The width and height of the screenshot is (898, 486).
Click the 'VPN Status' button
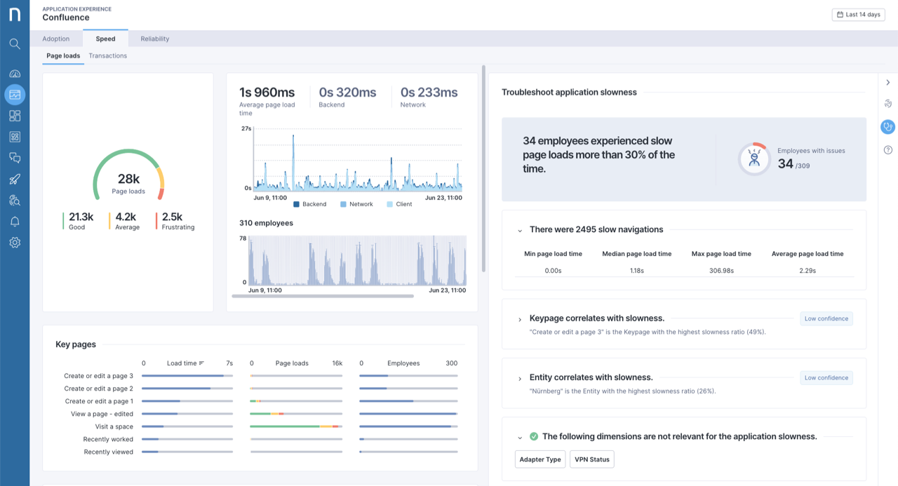(x=592, y=460)
